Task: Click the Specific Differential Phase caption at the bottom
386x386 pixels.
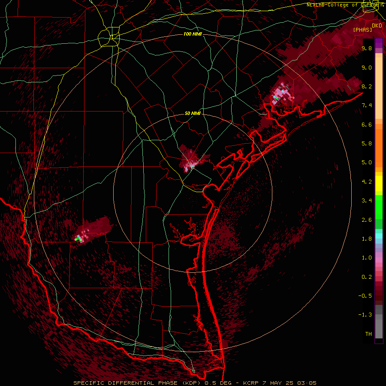Action: pyautogui.click(x=195, y=383)
